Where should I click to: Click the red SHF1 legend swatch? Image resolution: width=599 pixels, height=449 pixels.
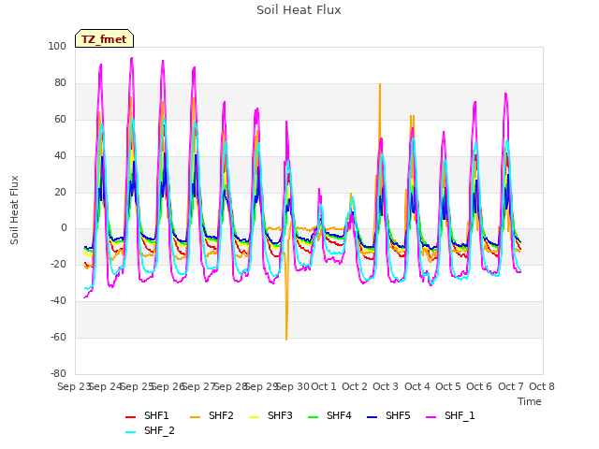click(131, 417)
